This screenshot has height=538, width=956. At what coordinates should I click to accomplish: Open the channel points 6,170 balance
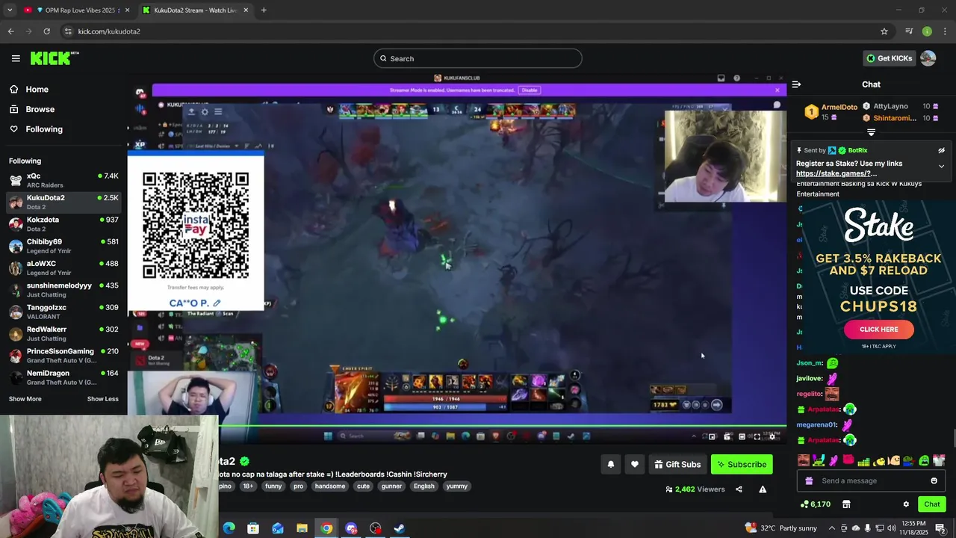815,504
